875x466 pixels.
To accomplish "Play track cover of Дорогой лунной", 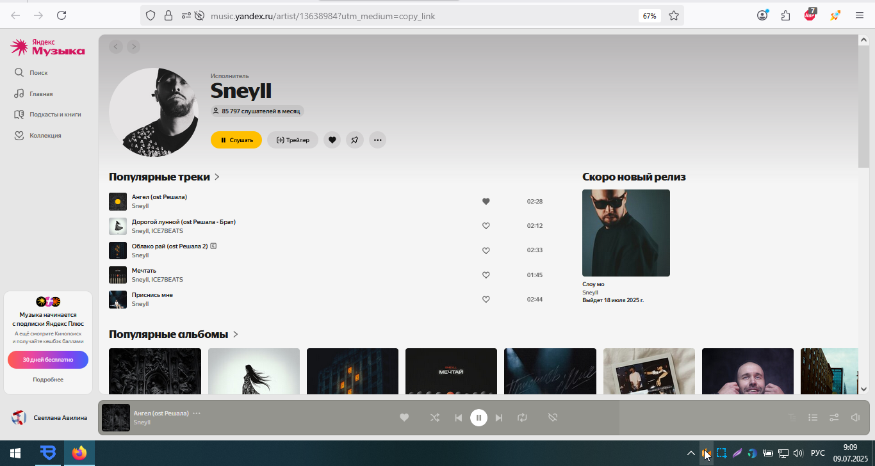I will click(118, 226).
